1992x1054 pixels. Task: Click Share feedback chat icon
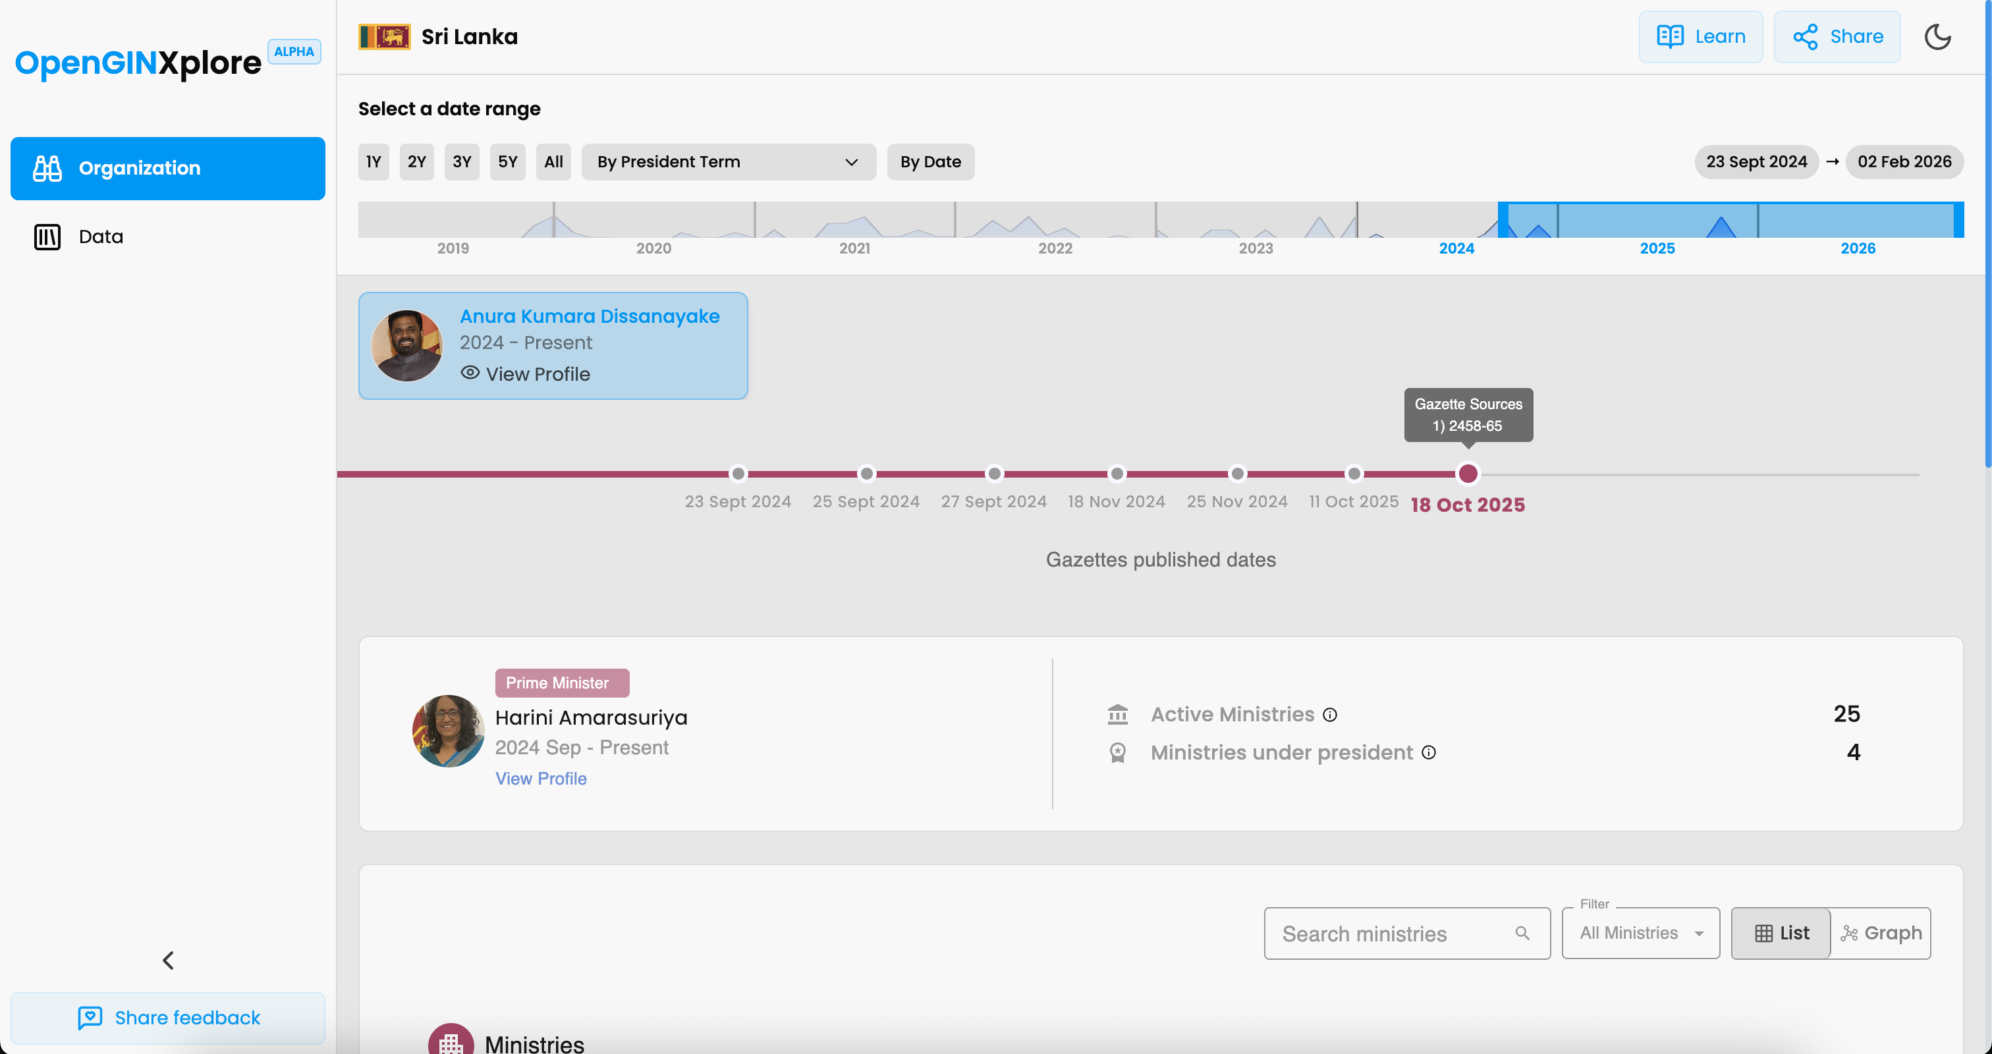pos(90,1017)
